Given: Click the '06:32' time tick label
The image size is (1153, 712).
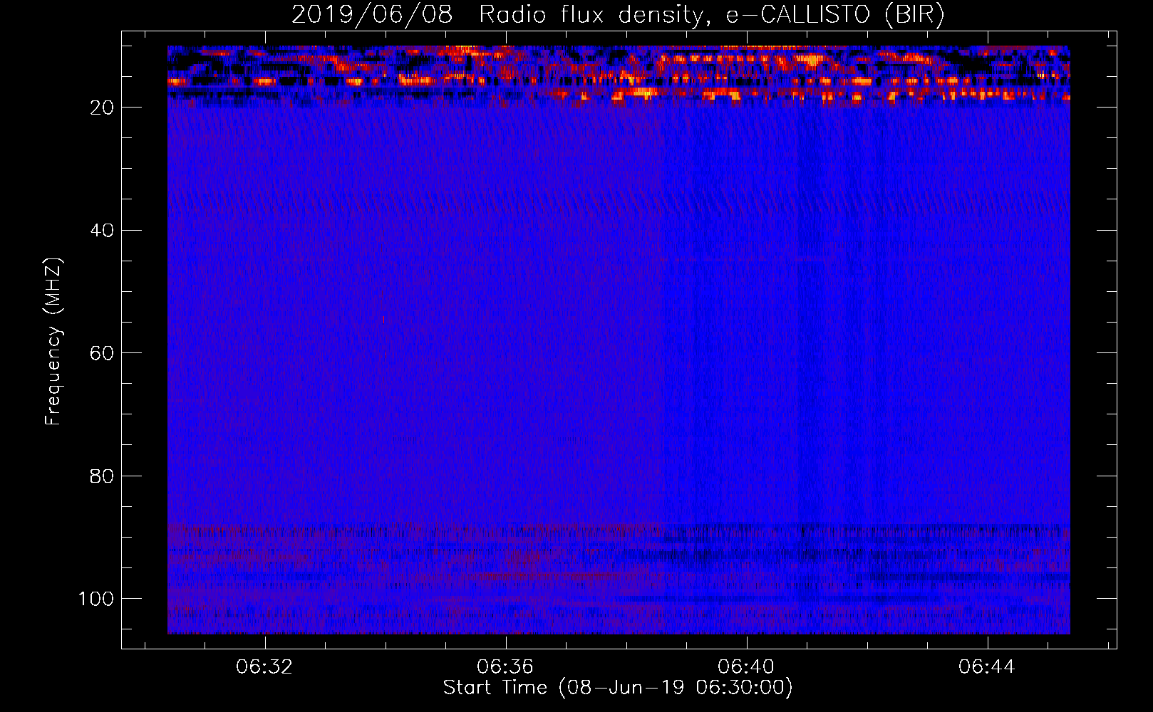Looking at the screenshot, I should [x=265, y=667].
